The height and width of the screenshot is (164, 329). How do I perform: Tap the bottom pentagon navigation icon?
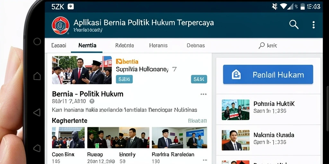tap(37, 148)
